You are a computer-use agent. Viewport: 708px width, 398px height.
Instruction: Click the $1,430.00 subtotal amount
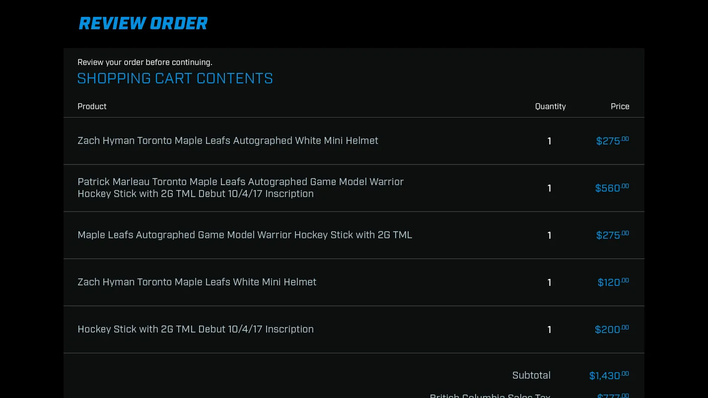coord(609,376)
